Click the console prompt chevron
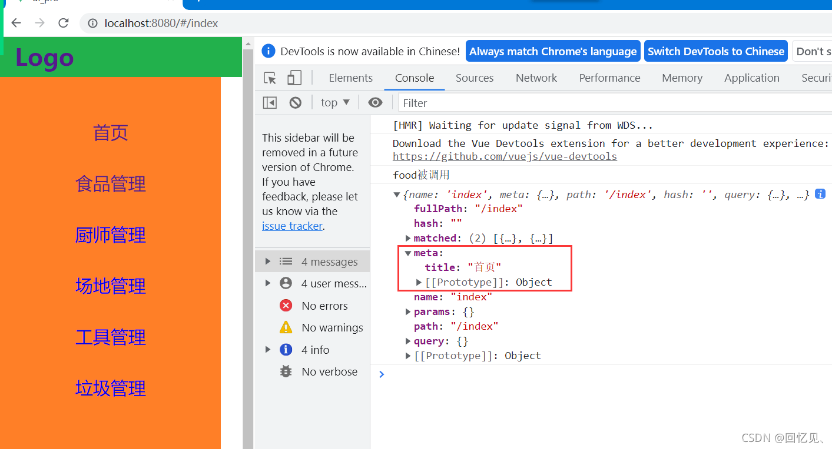 click(x=382, y=374)
